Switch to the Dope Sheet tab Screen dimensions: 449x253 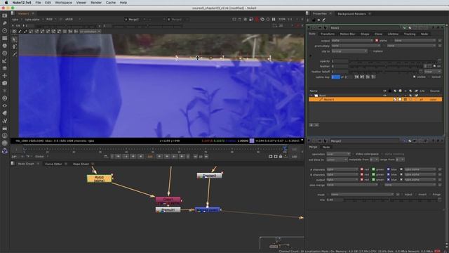point(81,164)
